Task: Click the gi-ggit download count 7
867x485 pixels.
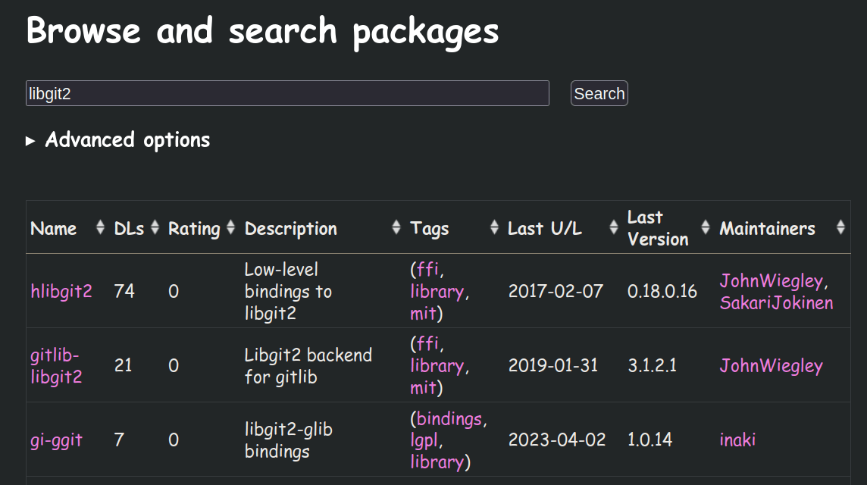Action: (119, 440)
